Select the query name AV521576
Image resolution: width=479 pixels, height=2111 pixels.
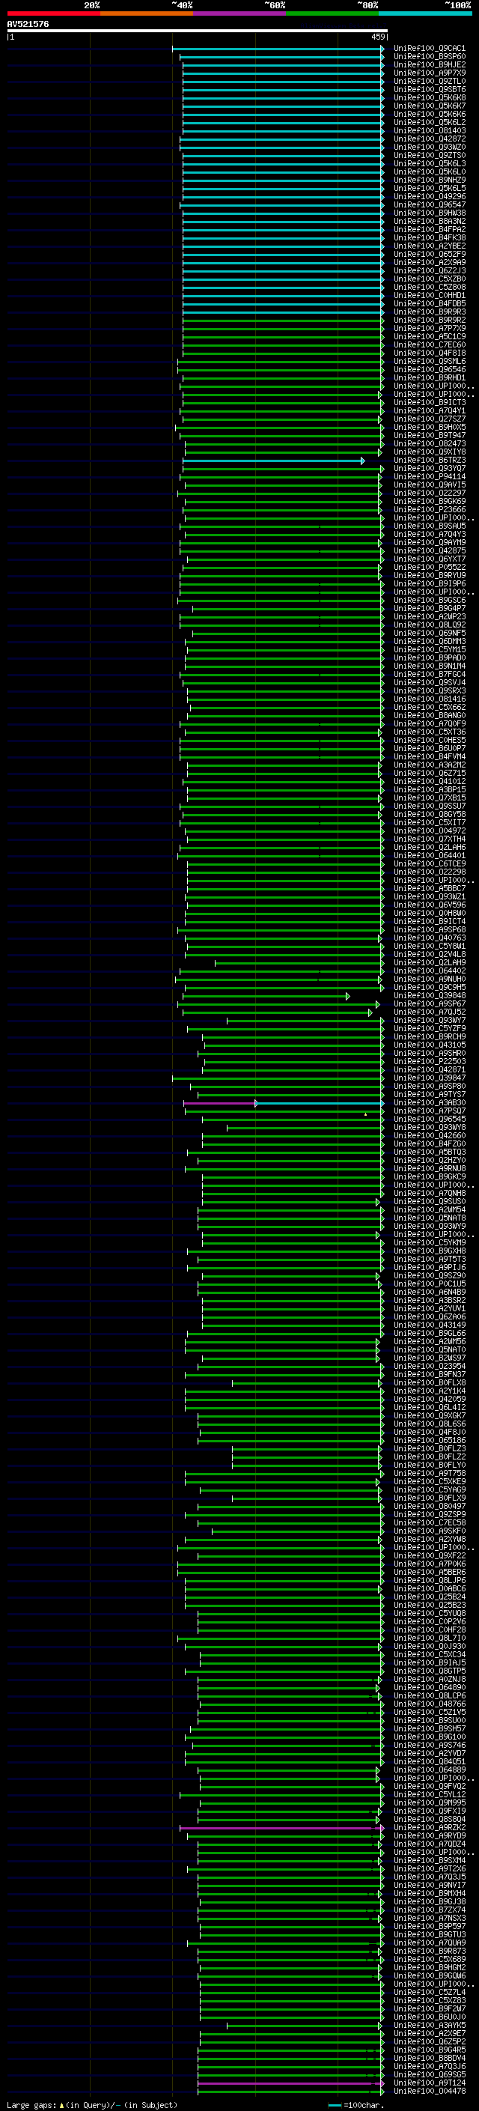pos(28,25)
